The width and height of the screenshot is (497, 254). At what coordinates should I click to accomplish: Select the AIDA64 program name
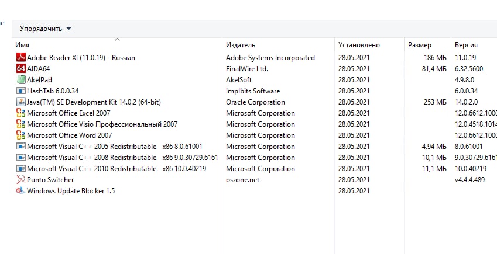[x=39, y=69]
